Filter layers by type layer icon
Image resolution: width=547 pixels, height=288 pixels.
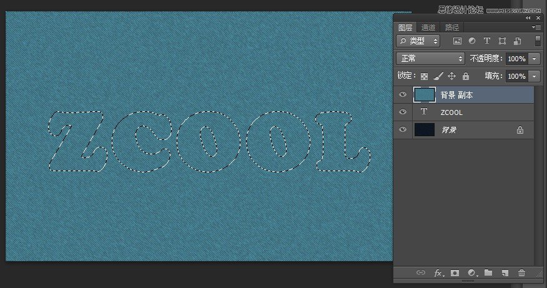coord(487,41)
